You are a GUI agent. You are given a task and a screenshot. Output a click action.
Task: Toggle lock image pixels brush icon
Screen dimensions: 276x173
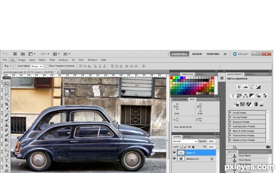tap(185, 147)
